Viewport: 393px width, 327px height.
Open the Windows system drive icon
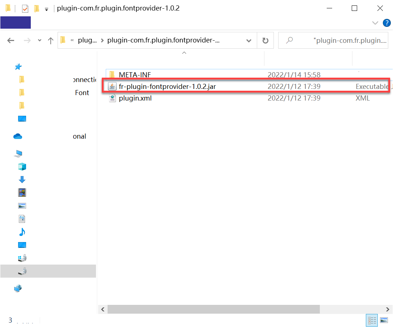tap(22, 258)
